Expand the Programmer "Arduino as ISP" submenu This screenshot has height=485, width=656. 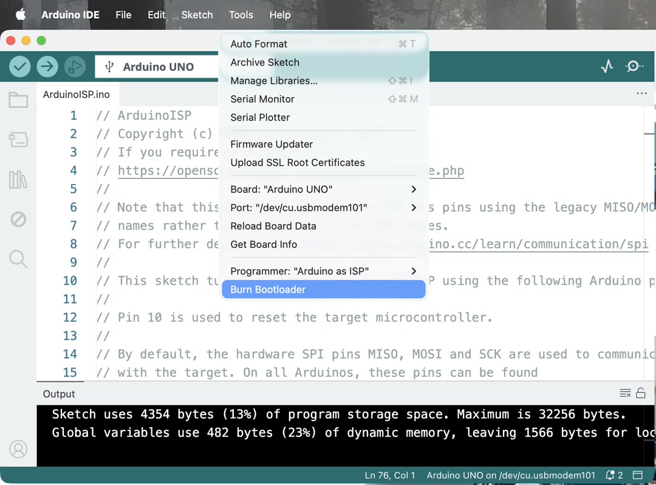click(x=324, y=271)
